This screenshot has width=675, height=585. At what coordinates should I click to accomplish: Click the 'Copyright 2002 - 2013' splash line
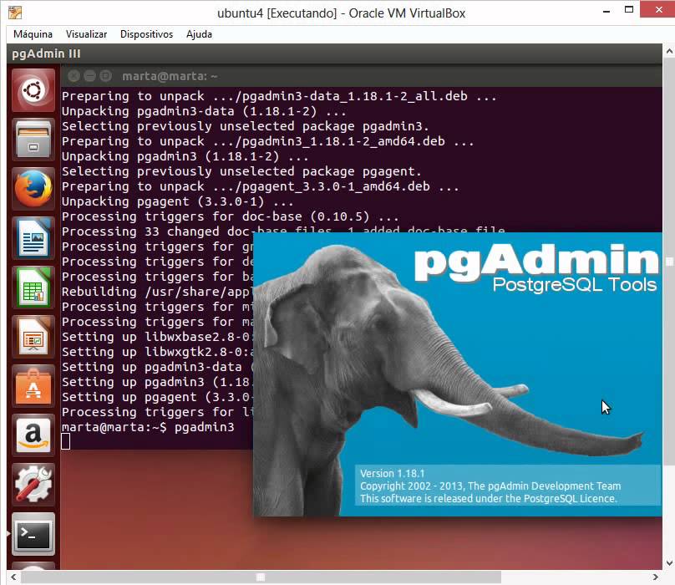tap(490, 486)
